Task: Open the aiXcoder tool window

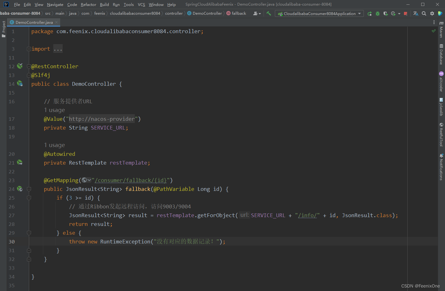Action: pos(441,82)
